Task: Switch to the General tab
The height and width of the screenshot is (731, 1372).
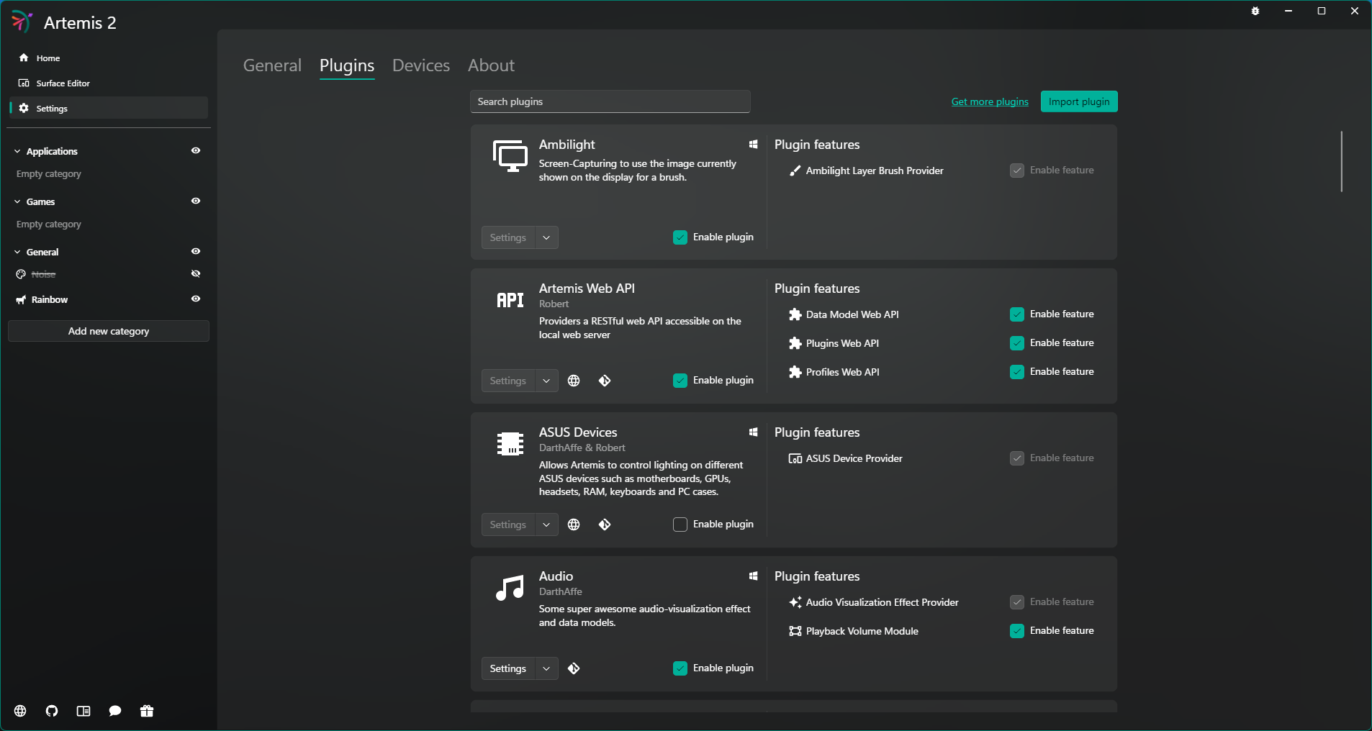Action: (272, 65)
